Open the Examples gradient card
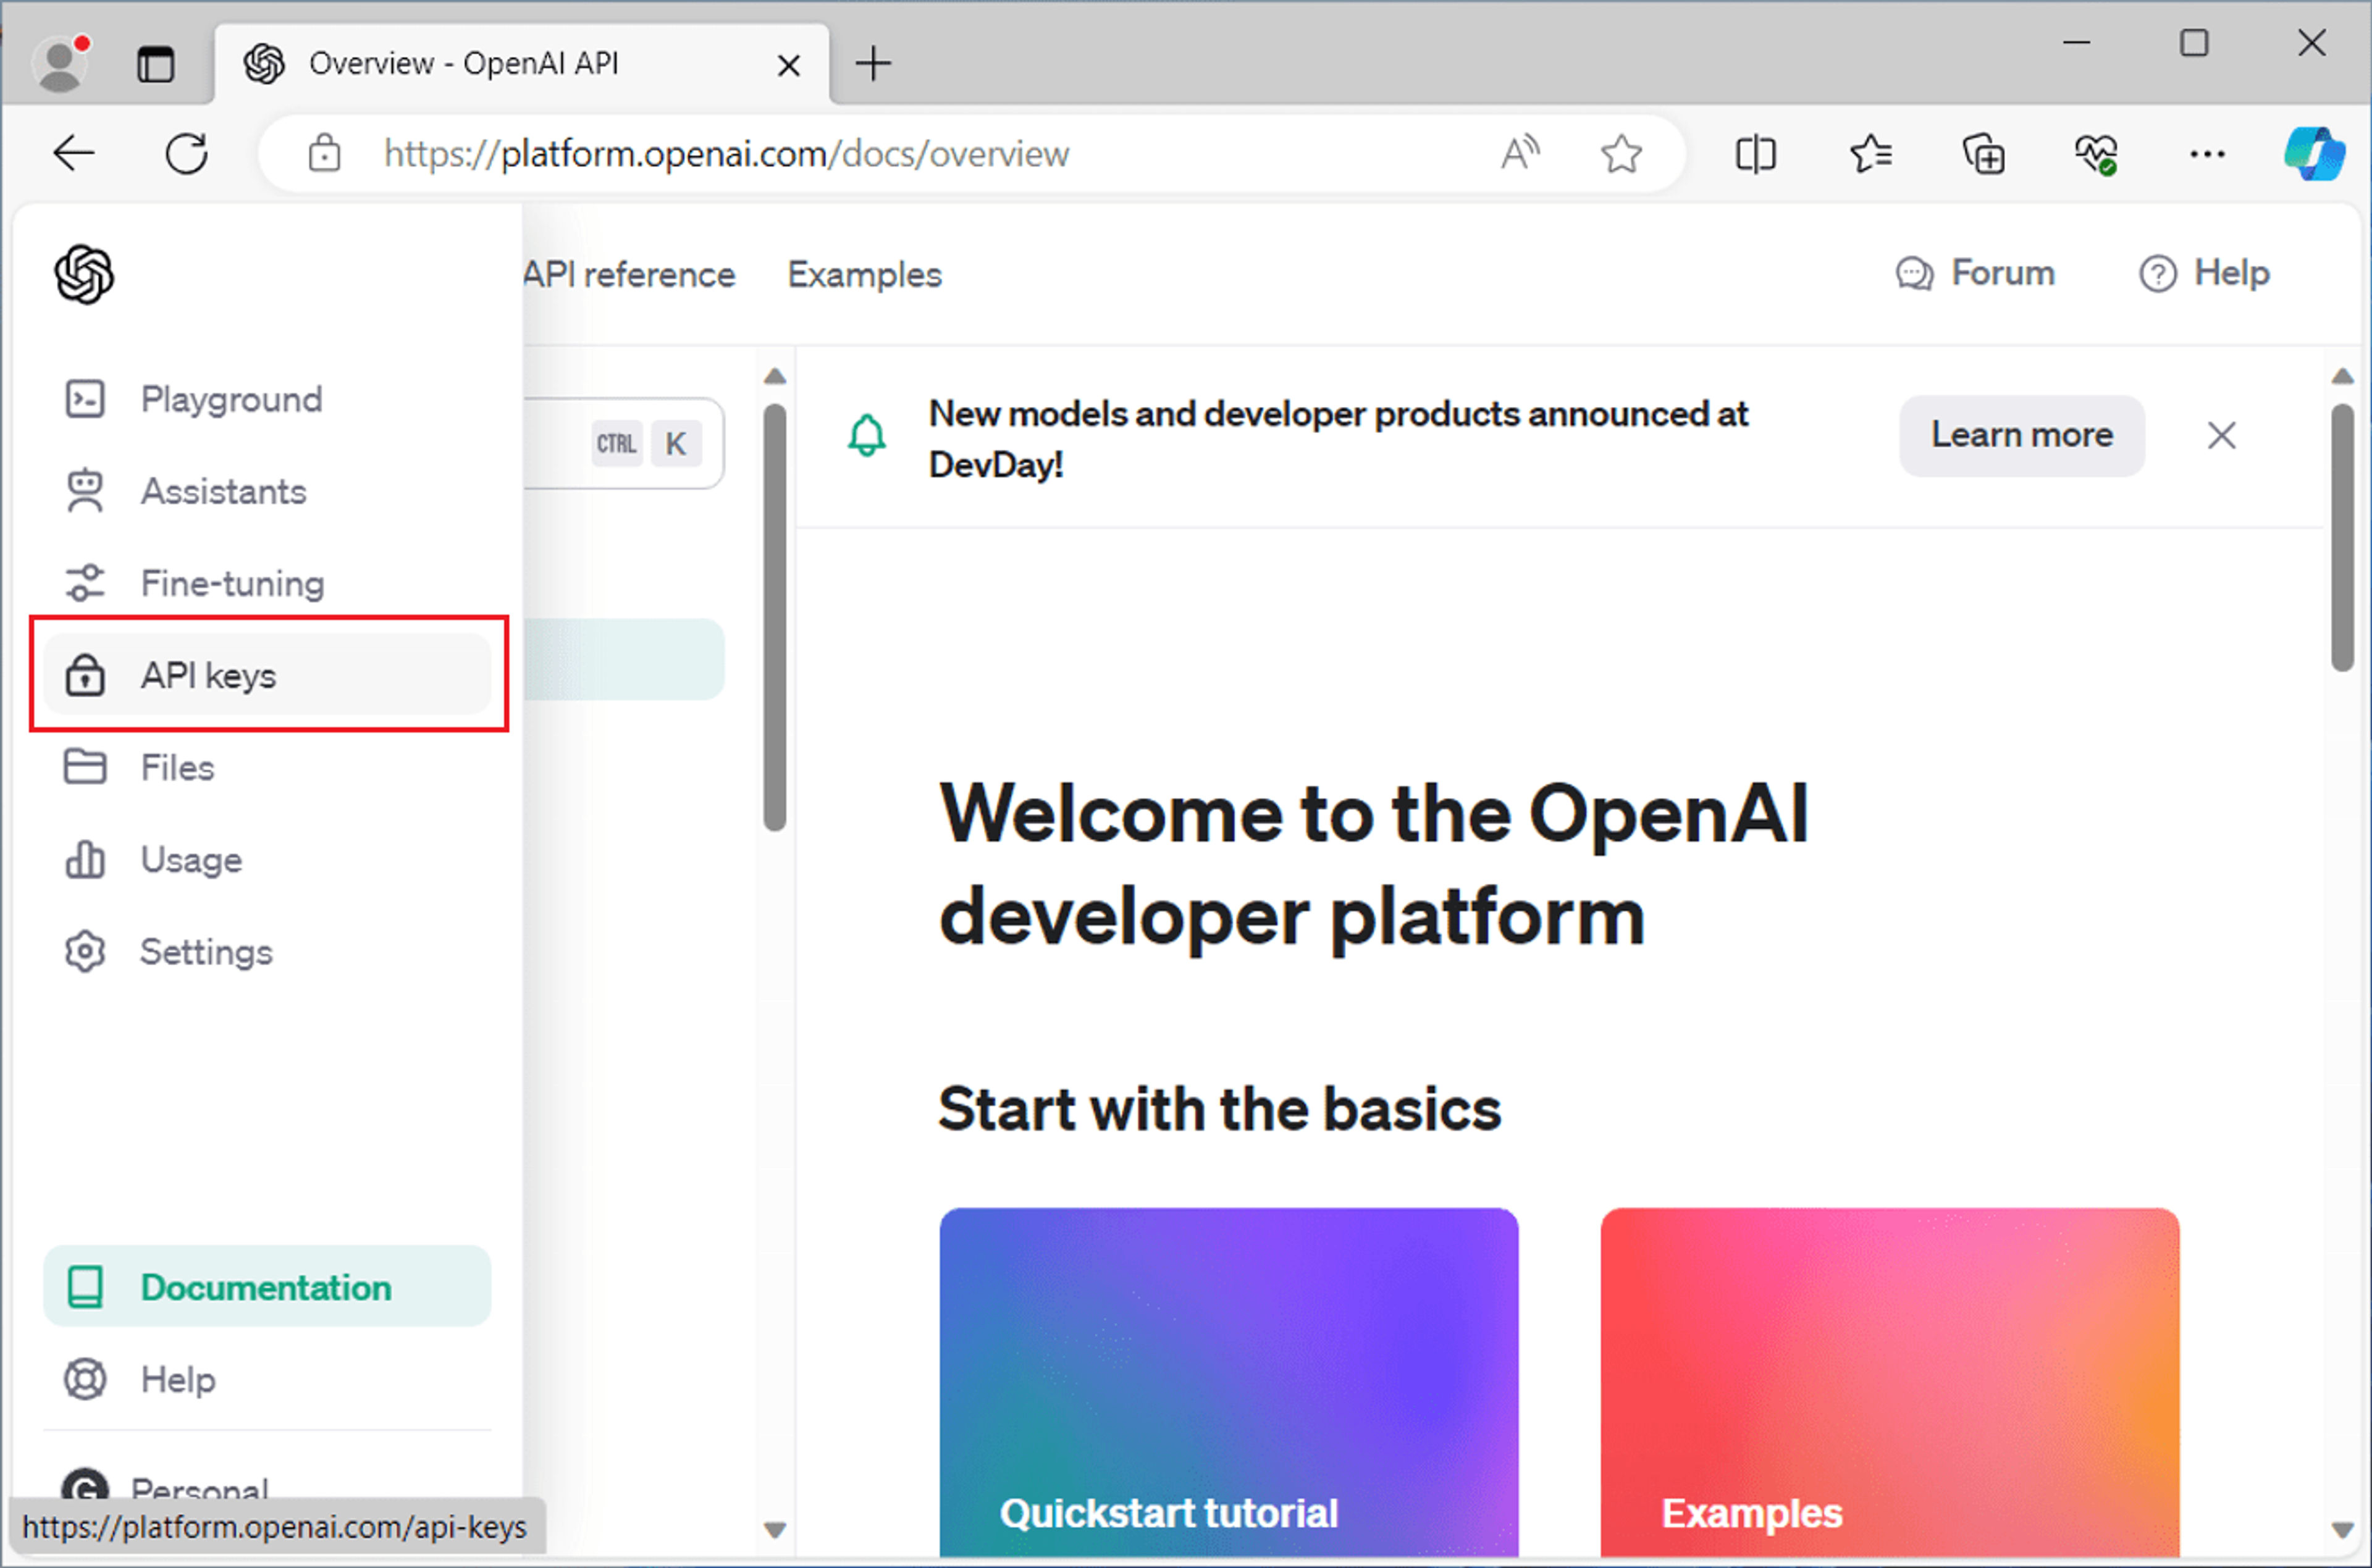Image resolution: width=2372 pixels, height=1568 pixels. tap(1890, 1382)
